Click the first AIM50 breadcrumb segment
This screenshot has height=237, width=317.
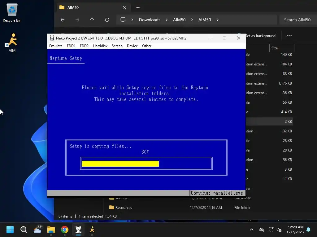click(179, 20)
